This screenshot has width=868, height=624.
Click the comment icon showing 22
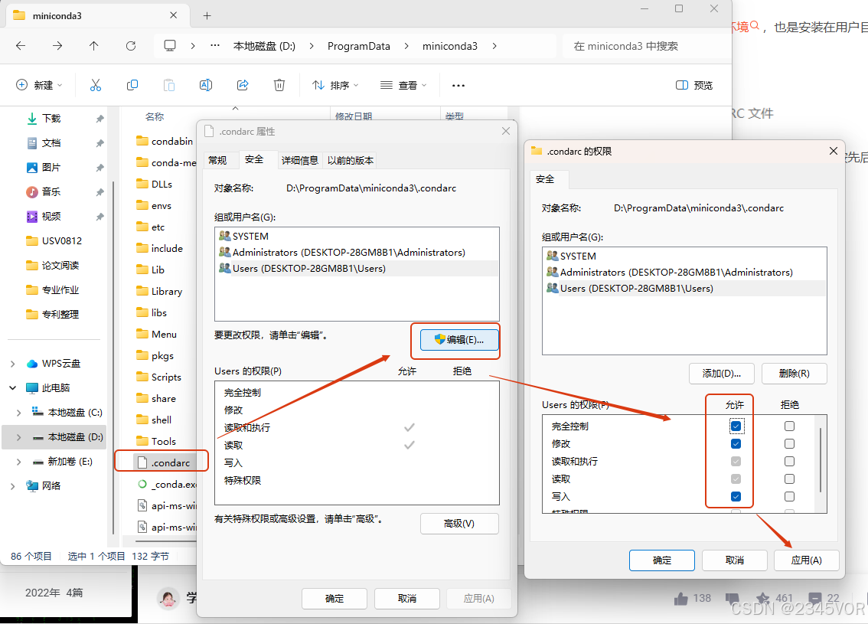click(x=815, y=599)
